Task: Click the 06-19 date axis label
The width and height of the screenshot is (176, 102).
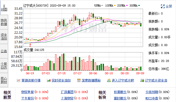Action: click(x=30, y=73)
